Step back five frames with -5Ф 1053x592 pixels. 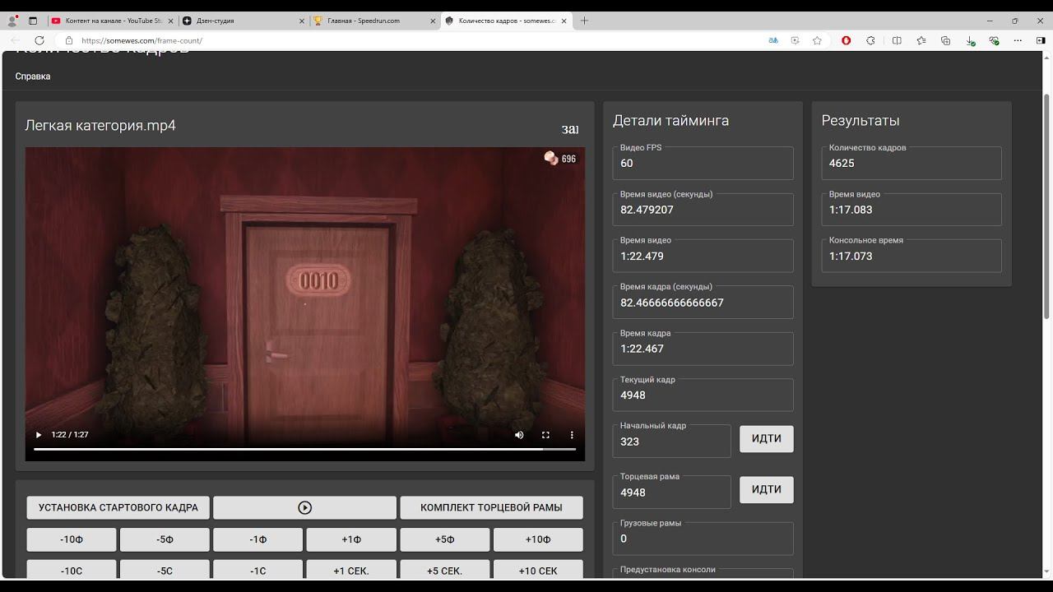[x=165, y=539]
